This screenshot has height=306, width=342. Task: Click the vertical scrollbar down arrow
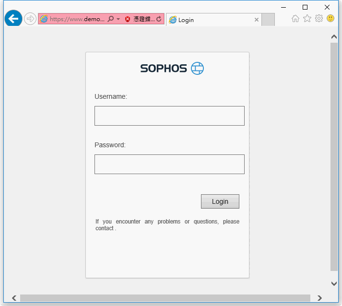point(334,283)
